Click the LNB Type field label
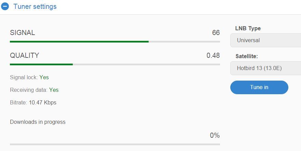This screenshot has height=151, width=301. pos(248,29)
